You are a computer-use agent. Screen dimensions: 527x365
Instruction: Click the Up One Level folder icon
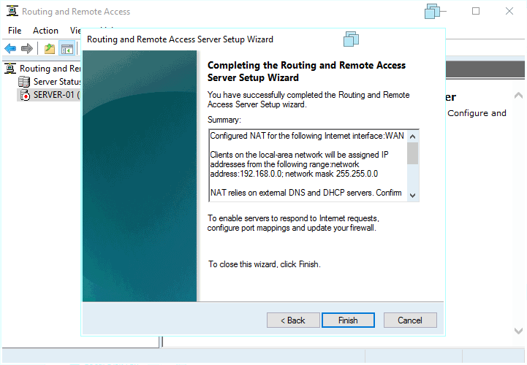[50, 49]
